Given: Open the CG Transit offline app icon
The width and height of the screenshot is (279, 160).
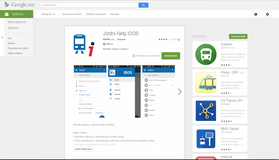Looking at the screenshot, I should tap(206, 111).
